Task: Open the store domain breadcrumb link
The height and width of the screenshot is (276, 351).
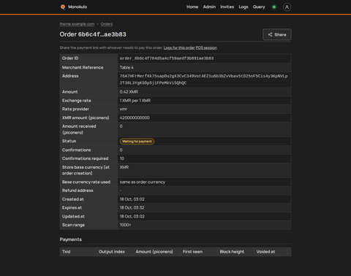Action: pos(77,24)
